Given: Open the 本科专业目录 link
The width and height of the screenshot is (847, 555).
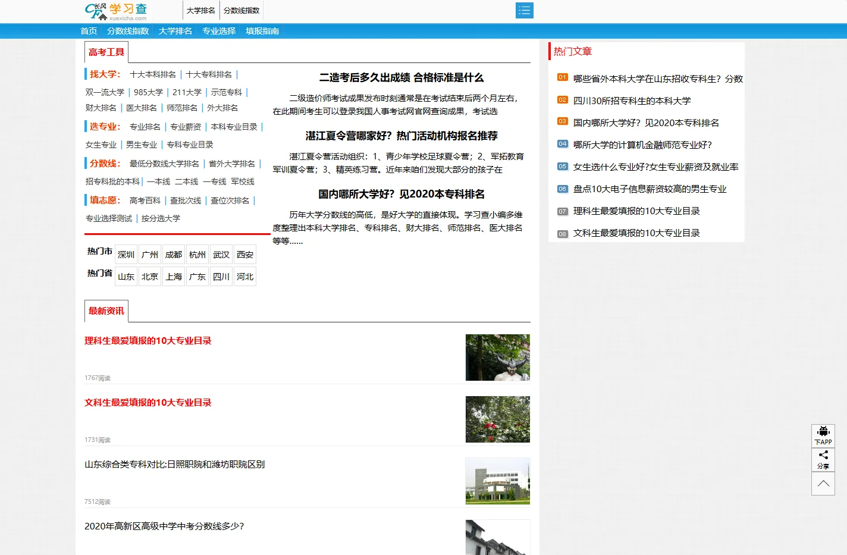Looking at the screenshot, I should click(234, 127).
